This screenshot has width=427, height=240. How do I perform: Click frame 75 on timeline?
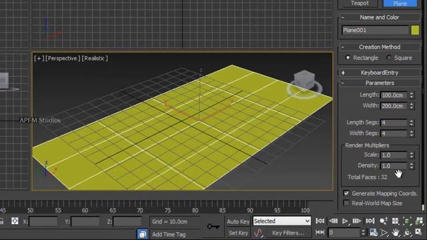click(167, 210)
